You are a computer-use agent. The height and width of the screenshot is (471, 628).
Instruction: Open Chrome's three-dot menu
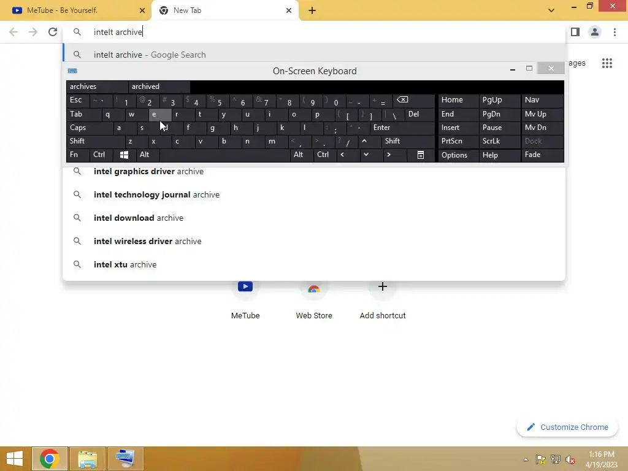click(x=615, y=32)
